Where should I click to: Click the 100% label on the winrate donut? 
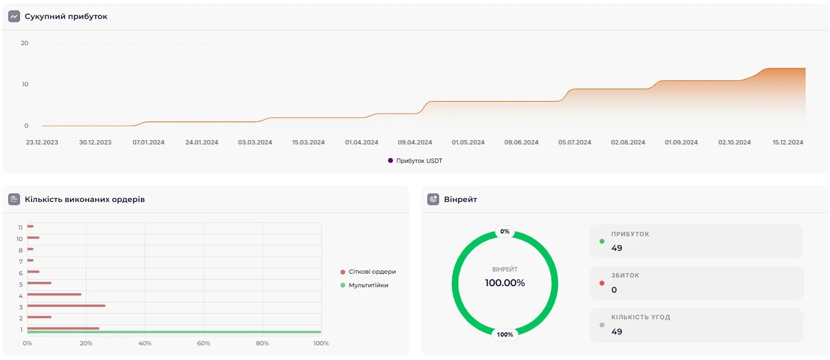(x=505, y=334)
